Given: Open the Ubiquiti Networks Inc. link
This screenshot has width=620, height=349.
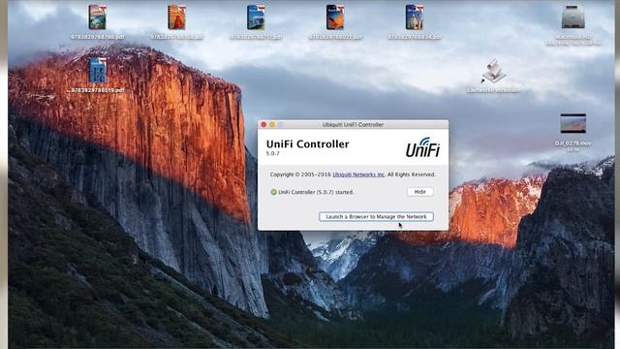Looking at the screenshot, I should tap(358, 174).
